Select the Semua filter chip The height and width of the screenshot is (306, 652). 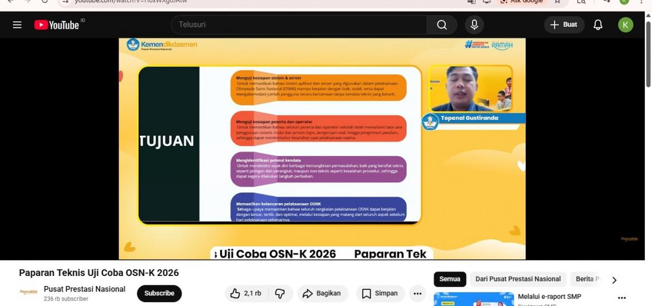tap(450, 279)
